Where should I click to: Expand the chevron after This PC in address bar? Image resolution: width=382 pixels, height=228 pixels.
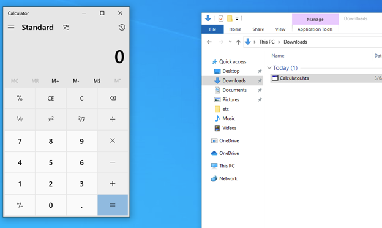[279, 42]
